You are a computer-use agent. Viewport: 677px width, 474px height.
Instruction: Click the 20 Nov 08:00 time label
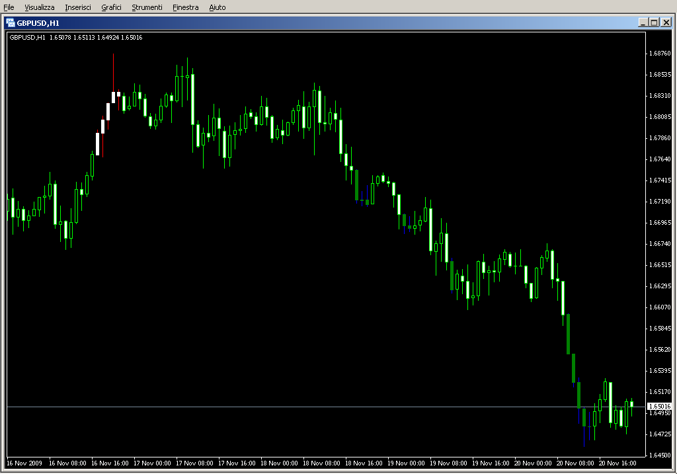tap(575, 463)
